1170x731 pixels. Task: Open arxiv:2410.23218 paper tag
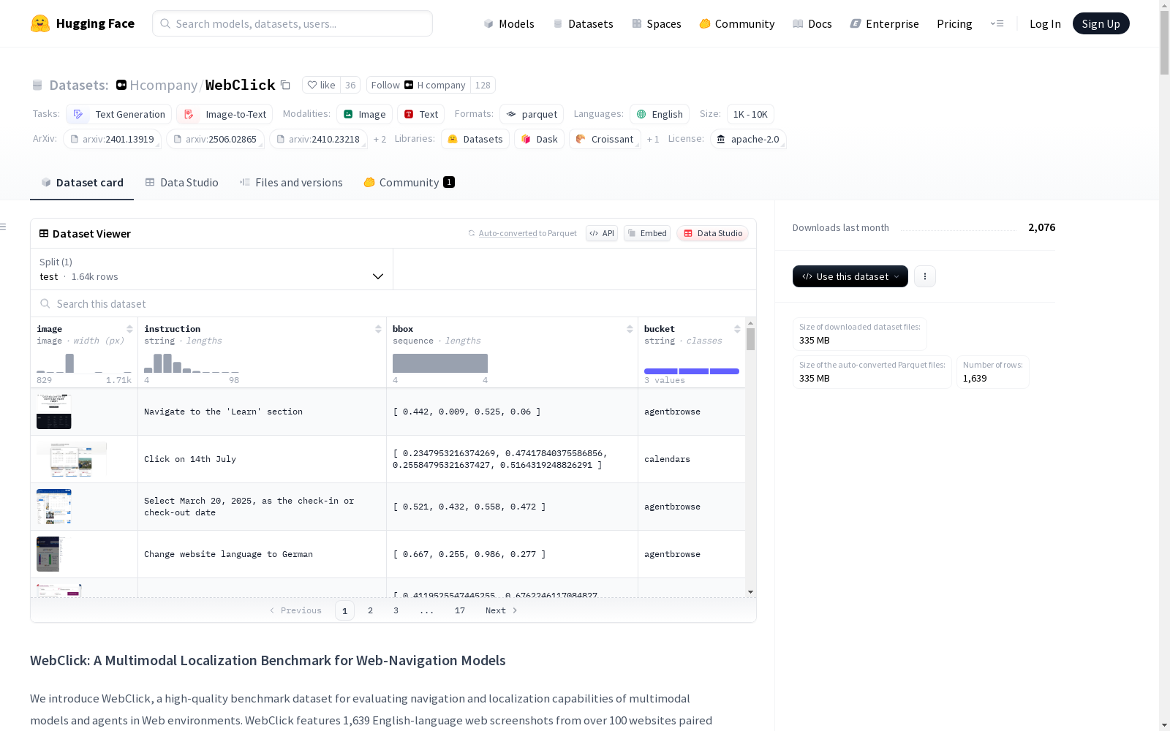[318, 139]
